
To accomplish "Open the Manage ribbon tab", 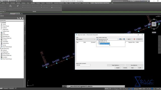I will click(33, 3).
